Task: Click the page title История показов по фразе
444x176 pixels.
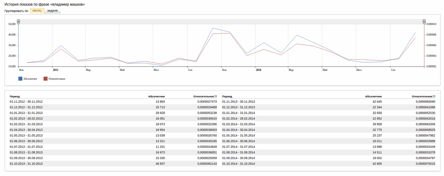Action: tap(45, 4)
